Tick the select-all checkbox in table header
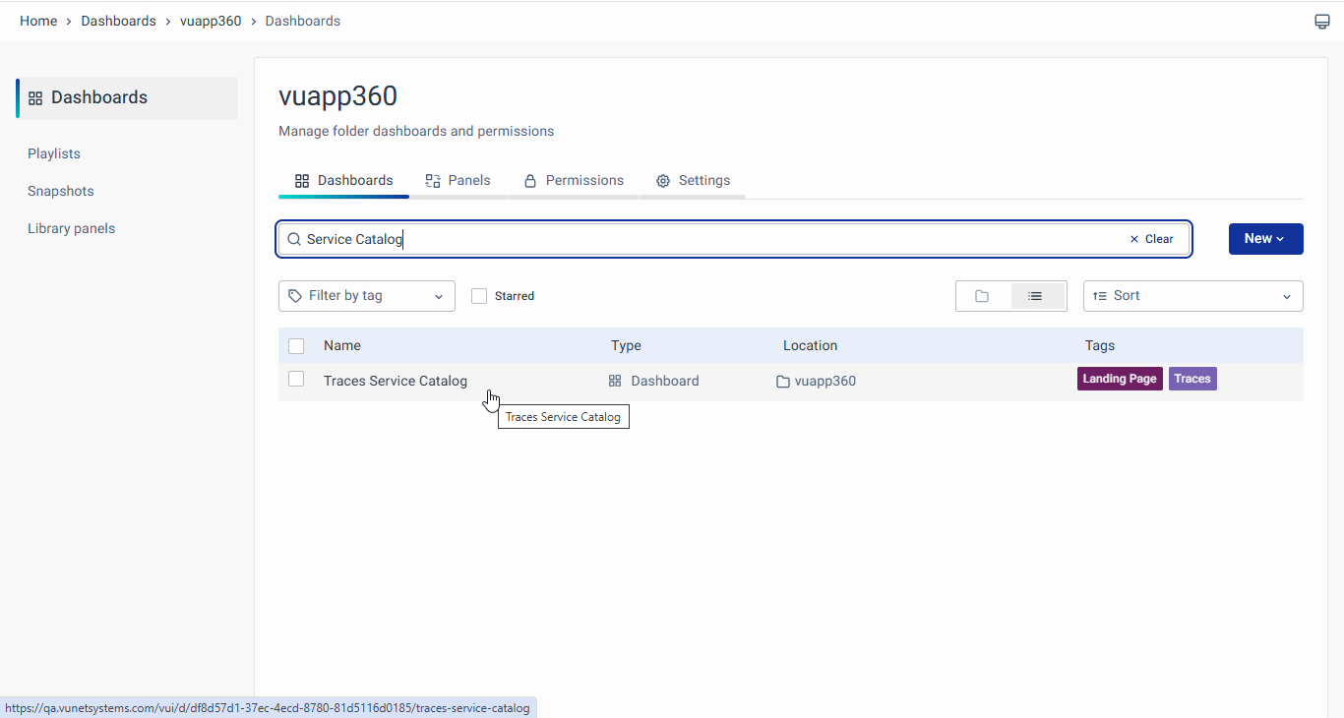Viewport: 1344px width, 718px height. [x=296, y=346]
